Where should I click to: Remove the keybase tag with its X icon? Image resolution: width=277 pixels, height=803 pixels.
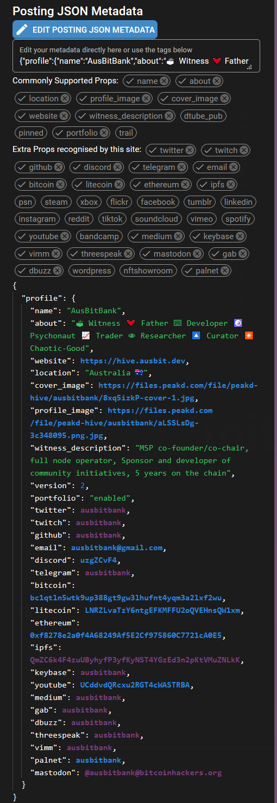point(240,236)
